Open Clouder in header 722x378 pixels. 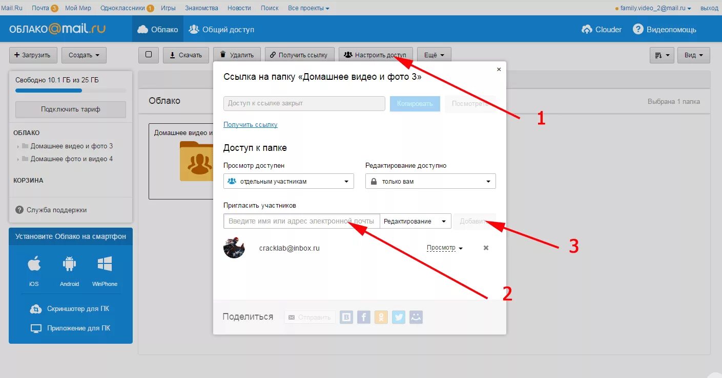602,30
